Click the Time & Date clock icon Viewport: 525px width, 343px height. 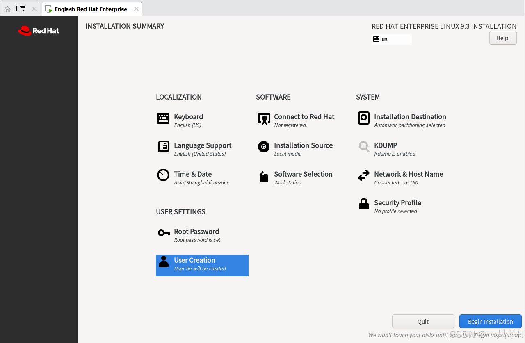coord(163,175)
